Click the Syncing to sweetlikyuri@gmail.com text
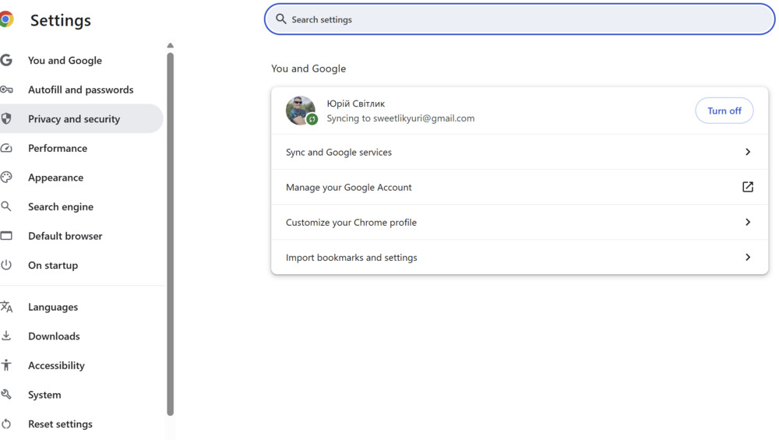779x440 pixels. tap(400, 118)
